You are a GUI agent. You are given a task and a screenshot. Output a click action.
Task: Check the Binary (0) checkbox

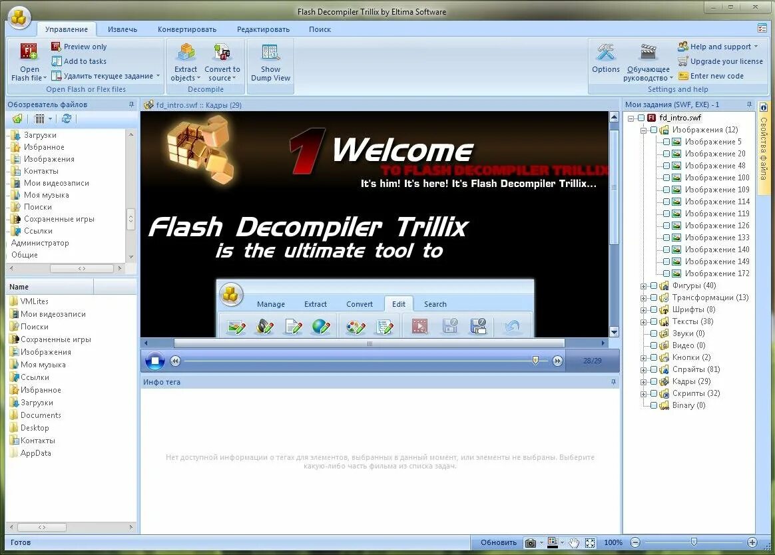[x=653, y=405]
